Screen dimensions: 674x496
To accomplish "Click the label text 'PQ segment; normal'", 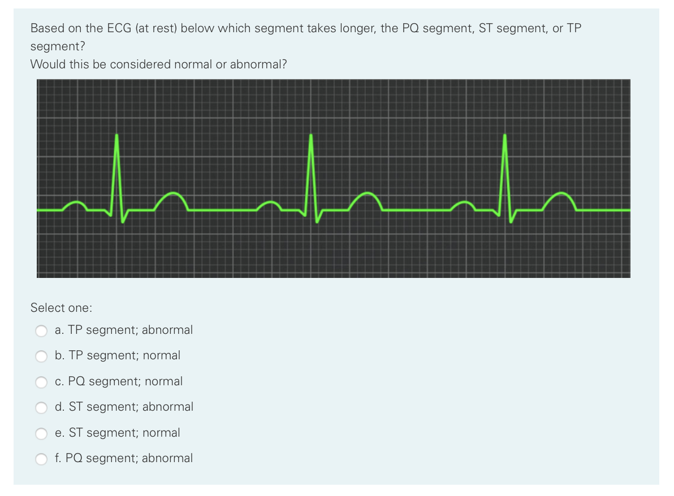I will coord(118,381).
